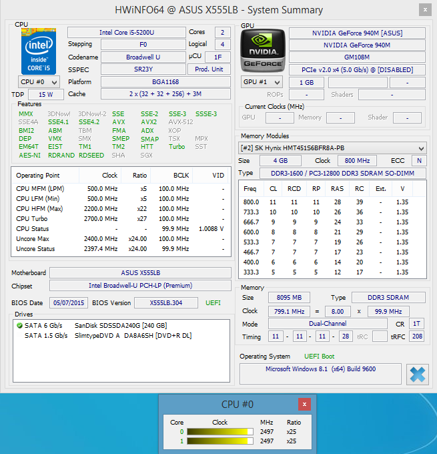
Task: Click the NVIDIA GeForce logo
Action: pyautogui.click(x=263, y=51)
